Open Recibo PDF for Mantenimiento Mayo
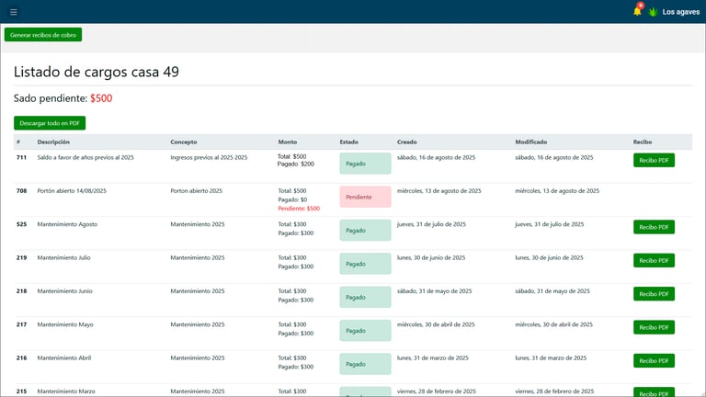This screenshot has height=397, width=706. click(x=654, y=327)
